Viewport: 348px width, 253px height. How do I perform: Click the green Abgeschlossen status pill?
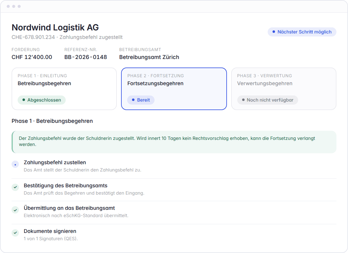tap(42, 100)
